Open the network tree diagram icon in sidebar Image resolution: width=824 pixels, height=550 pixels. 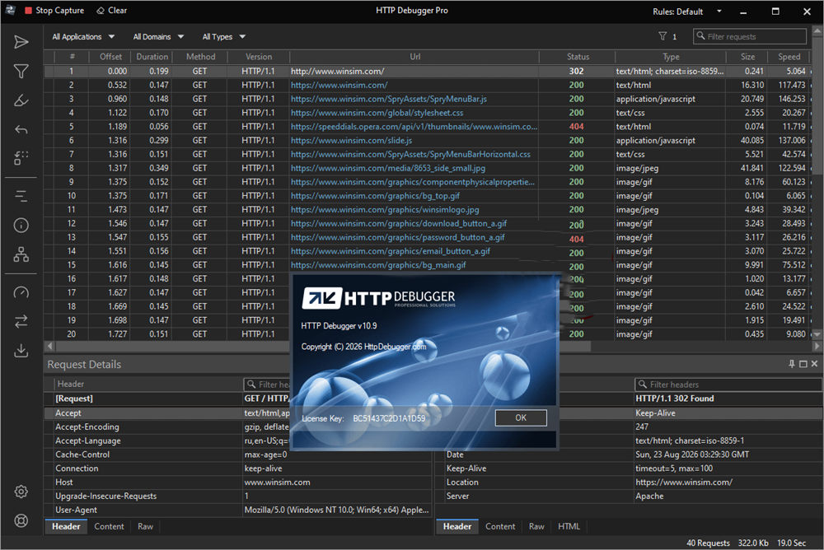coord(21,254)
